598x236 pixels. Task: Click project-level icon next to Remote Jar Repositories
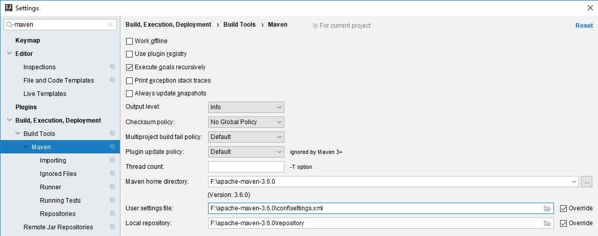click(112, 227)
